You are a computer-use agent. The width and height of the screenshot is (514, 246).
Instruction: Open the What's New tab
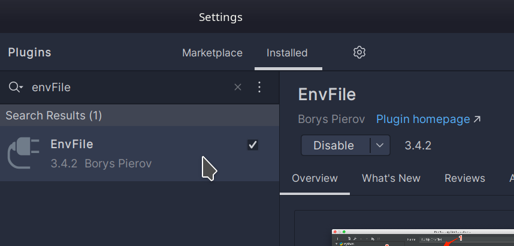click(391, 178)
